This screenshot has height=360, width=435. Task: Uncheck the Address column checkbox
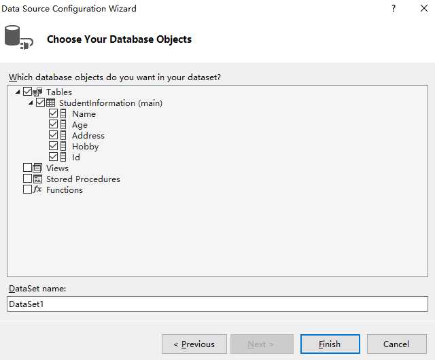click(53, 134)
